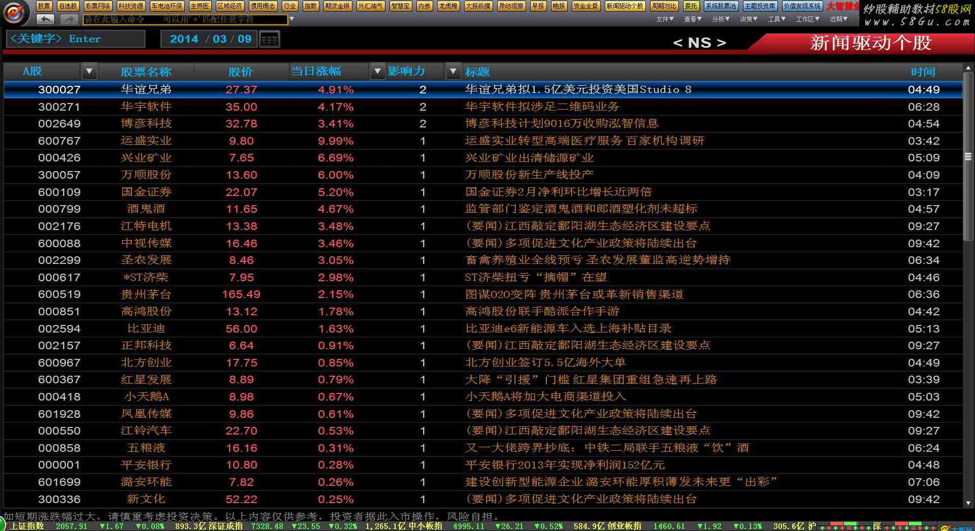Open the 文件 menu
Viewport: 975px width, 531px height.
[665, 19]
